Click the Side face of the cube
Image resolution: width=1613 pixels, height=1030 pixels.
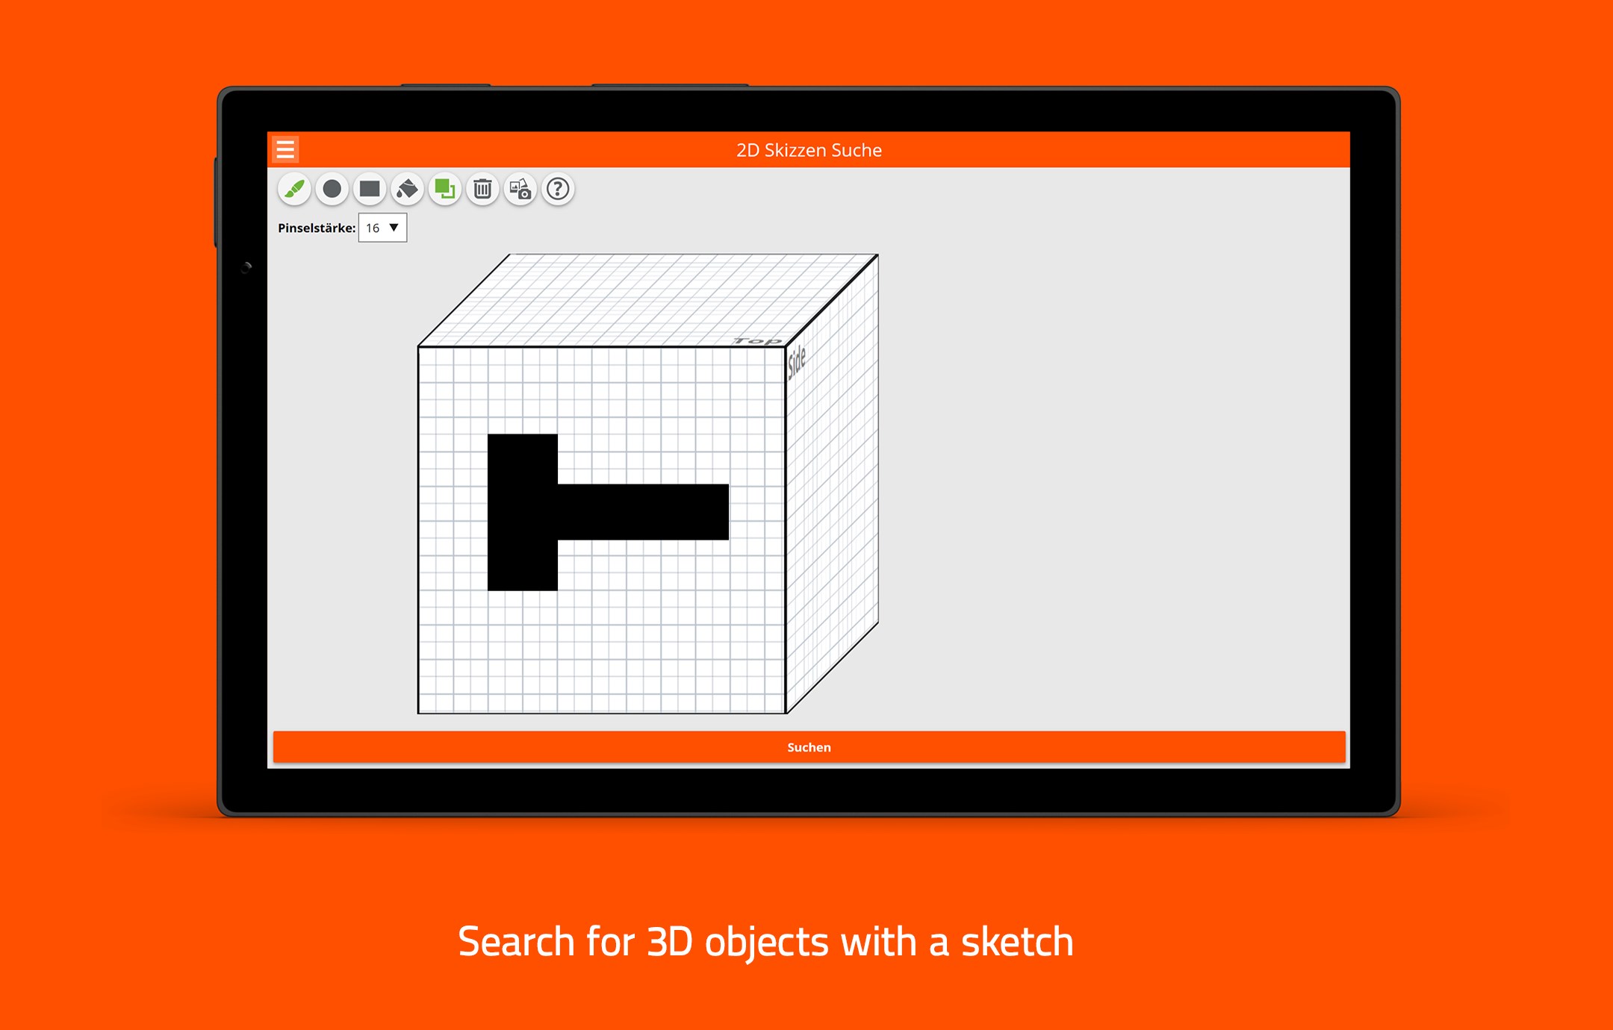click(x=833, y=485)
